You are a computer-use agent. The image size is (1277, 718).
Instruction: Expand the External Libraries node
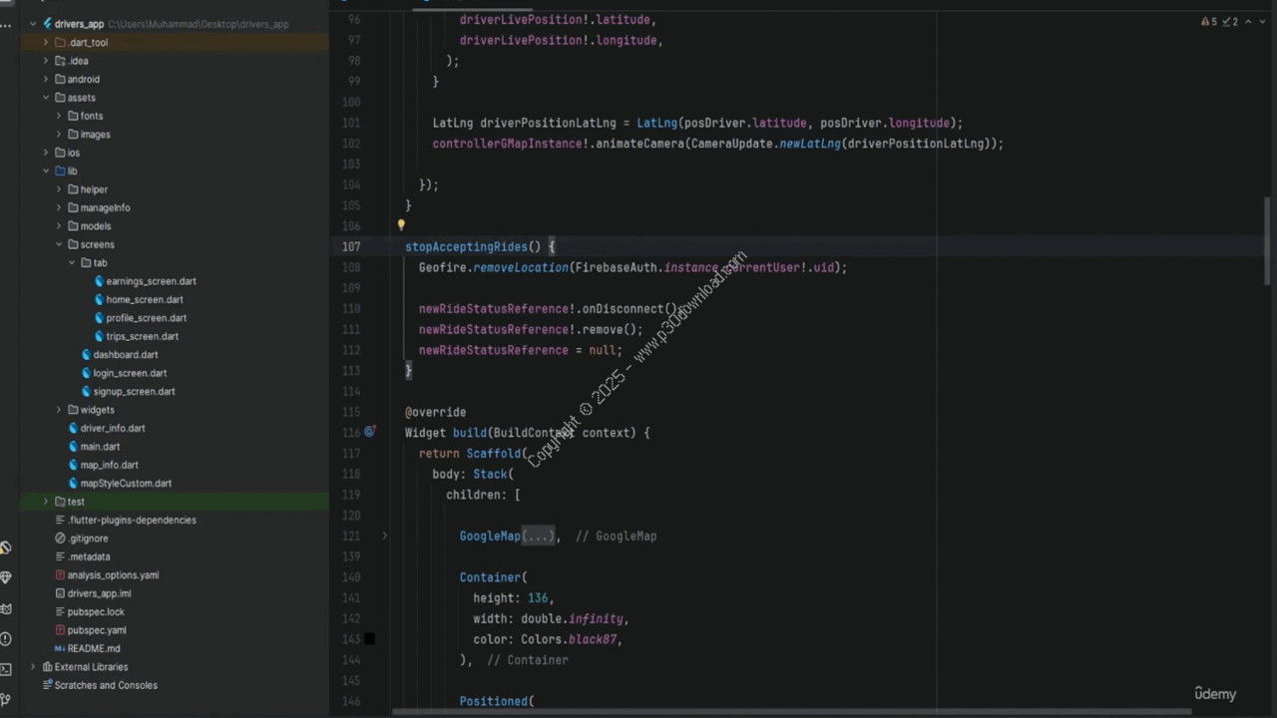coord(33,667)
